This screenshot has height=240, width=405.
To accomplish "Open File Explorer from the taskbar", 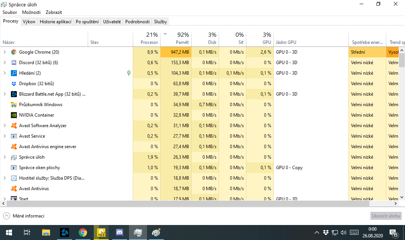I will click(x=46, y=232).
